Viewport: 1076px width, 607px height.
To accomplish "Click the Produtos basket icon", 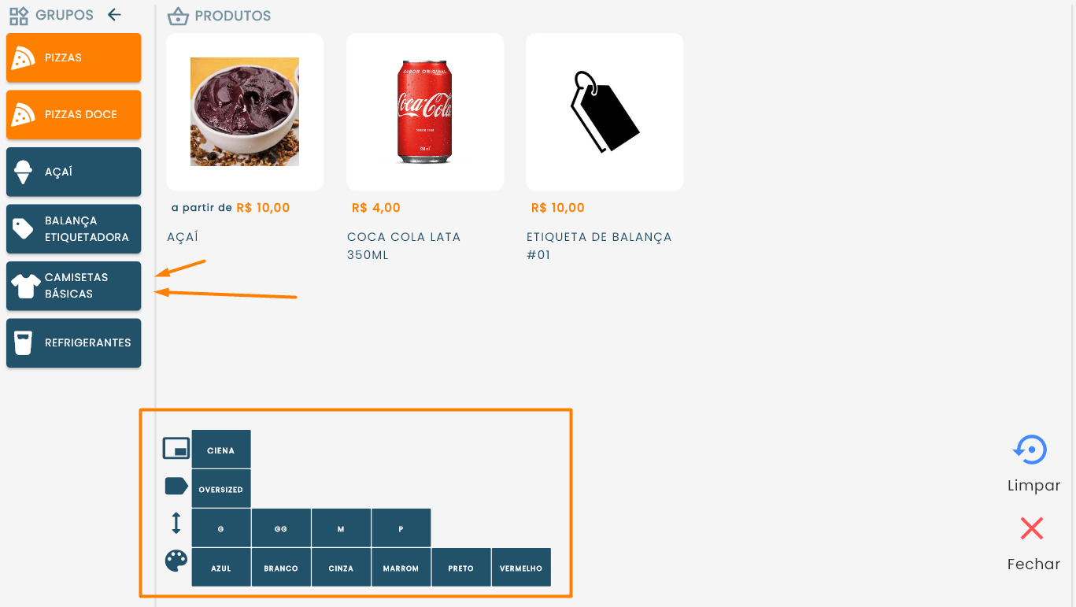I will (179, 16).
